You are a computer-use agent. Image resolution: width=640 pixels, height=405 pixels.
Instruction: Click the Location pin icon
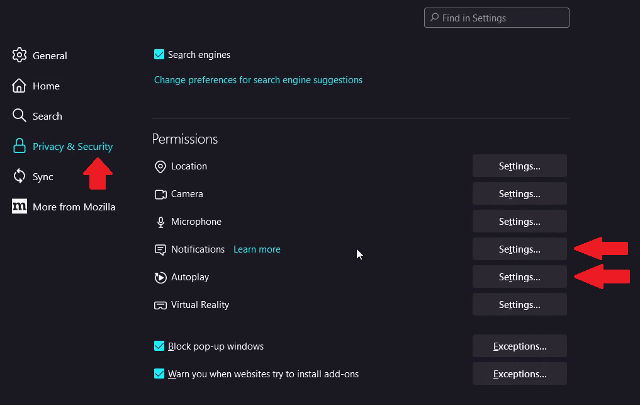[160, 166]
